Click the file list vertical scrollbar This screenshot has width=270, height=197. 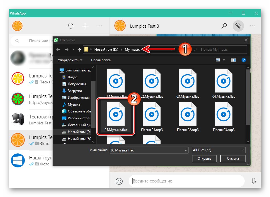[248, 97]
